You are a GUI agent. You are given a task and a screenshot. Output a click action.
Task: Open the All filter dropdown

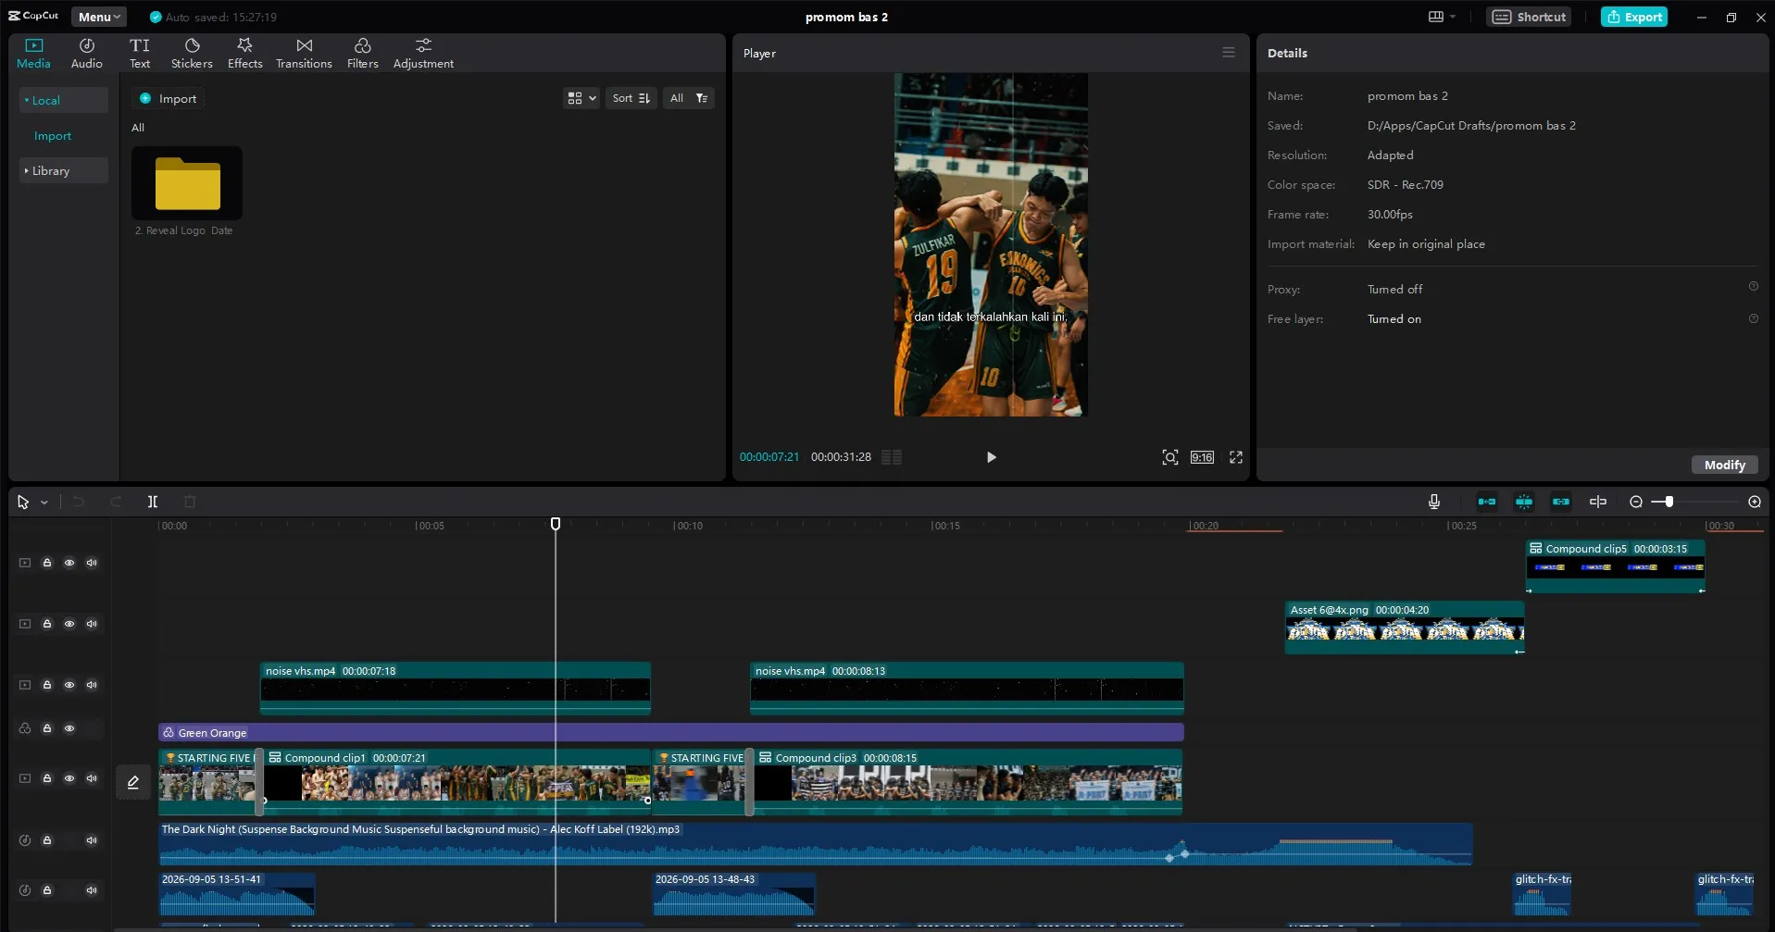[689, 98]
